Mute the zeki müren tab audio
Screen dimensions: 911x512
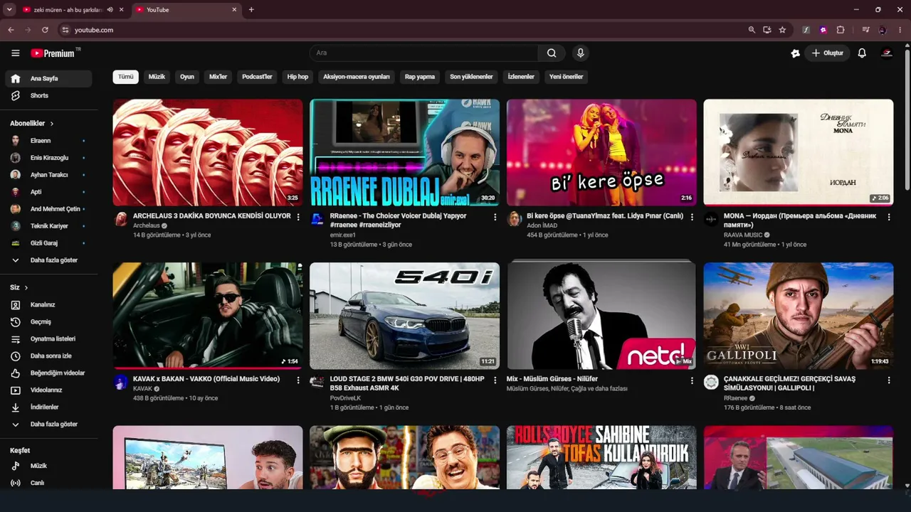pos(110,10)
